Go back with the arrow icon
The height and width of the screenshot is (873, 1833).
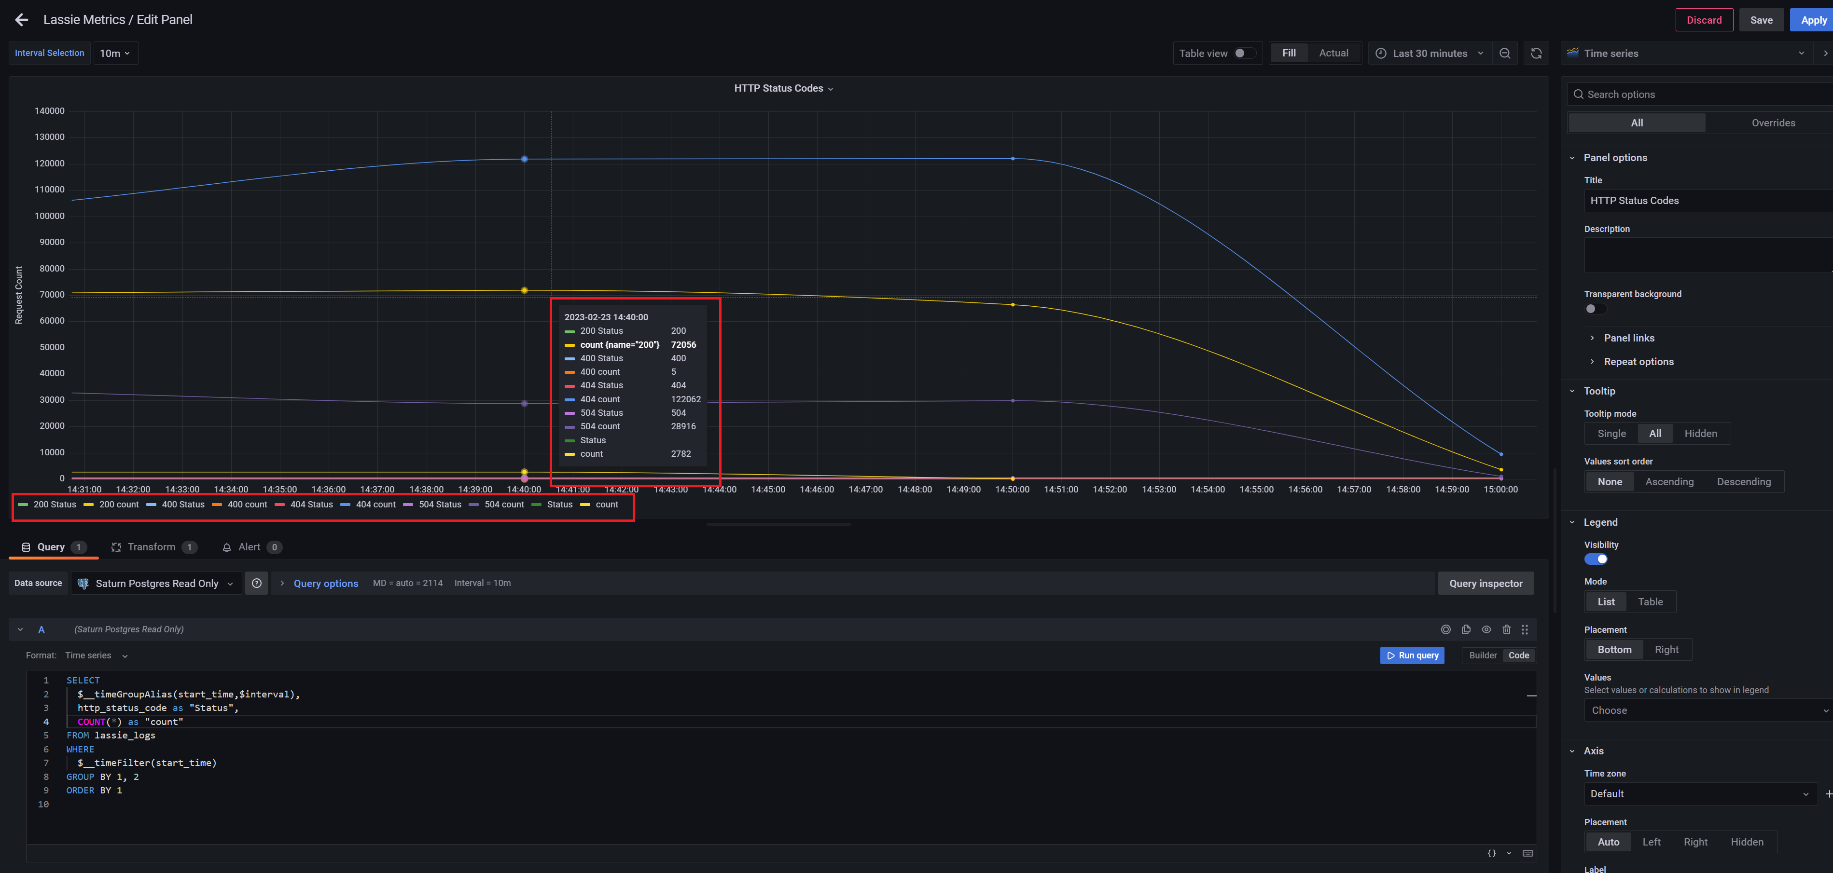(21, 20)
